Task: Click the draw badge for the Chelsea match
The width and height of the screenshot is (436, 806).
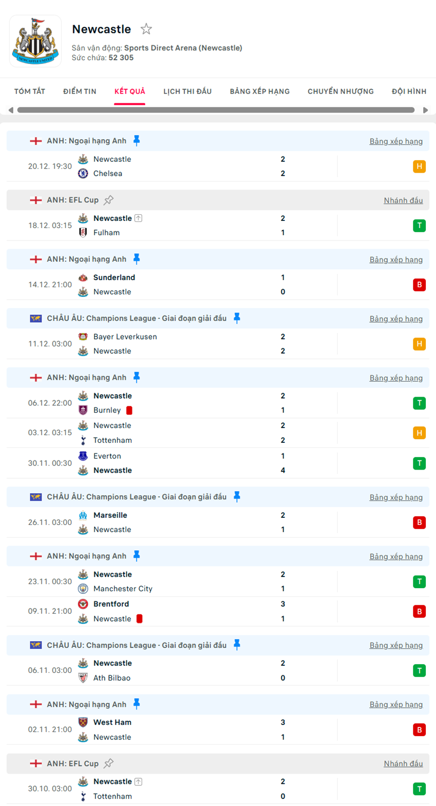Action: point(419,166)
